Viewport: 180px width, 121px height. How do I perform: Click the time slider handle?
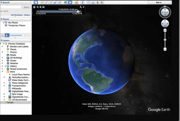coord(78,12)
